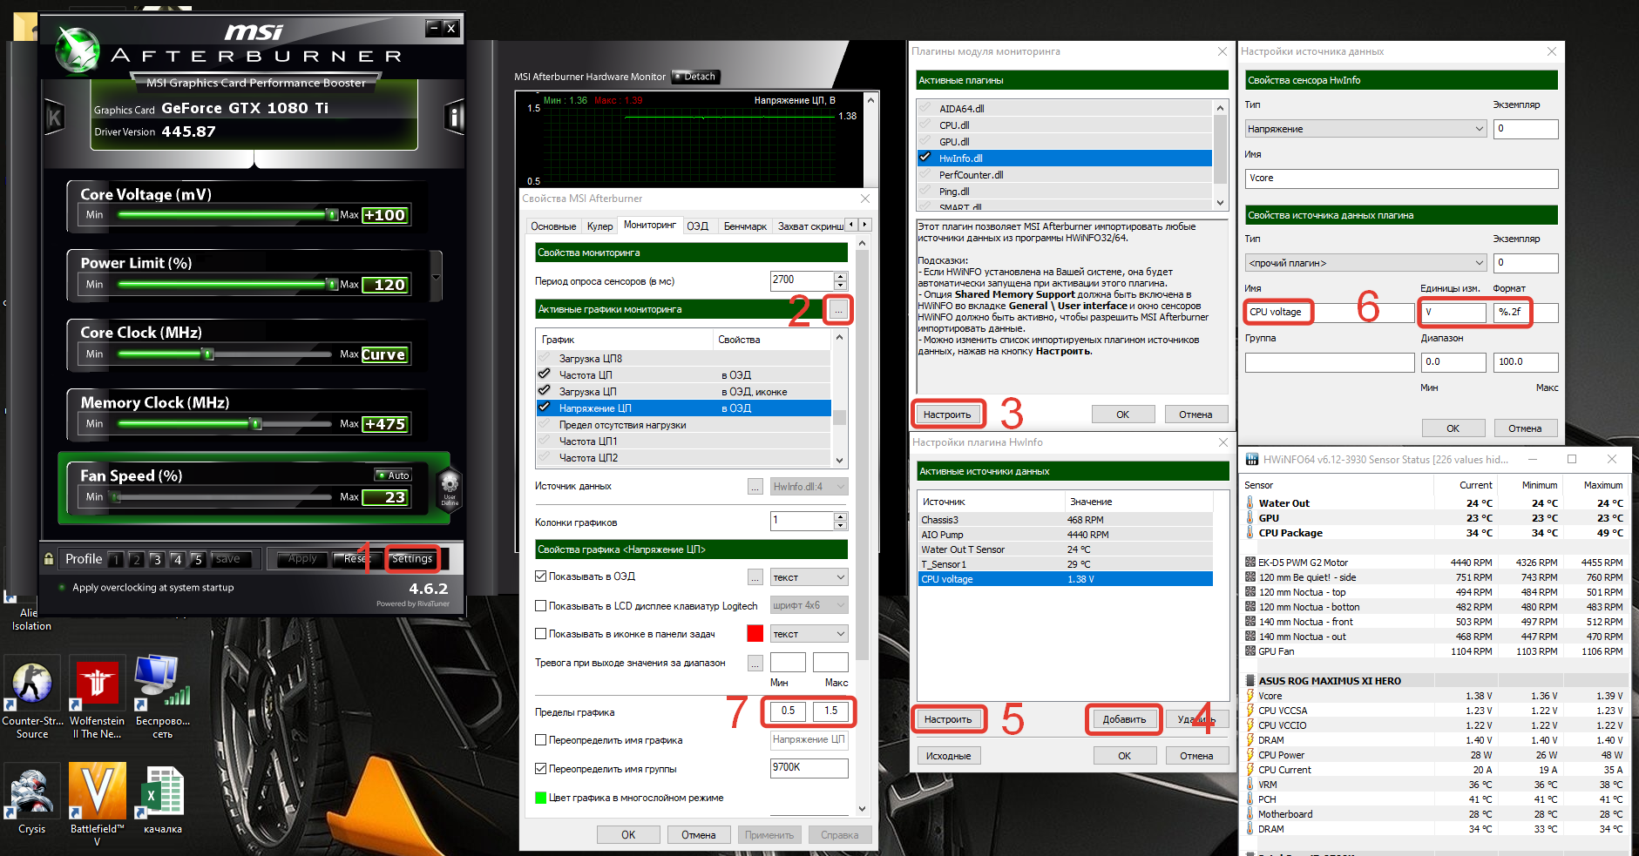Enable Показывать в иконке панели задач
The width and height of the screenshot is (1639, 856).
[x=540, y=634]
